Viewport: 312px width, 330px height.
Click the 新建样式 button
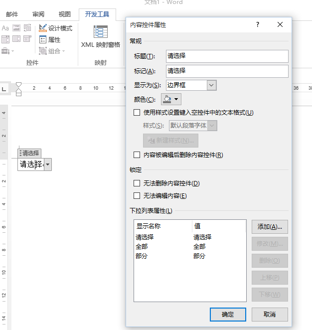click(x=170, y=141)
